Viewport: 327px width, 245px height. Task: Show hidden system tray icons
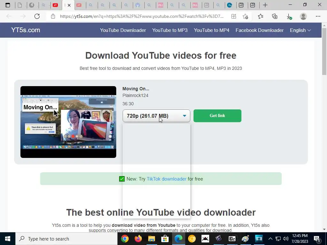[x=270, y=239]
